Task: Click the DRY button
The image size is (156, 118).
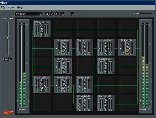Action: point(8,59)
